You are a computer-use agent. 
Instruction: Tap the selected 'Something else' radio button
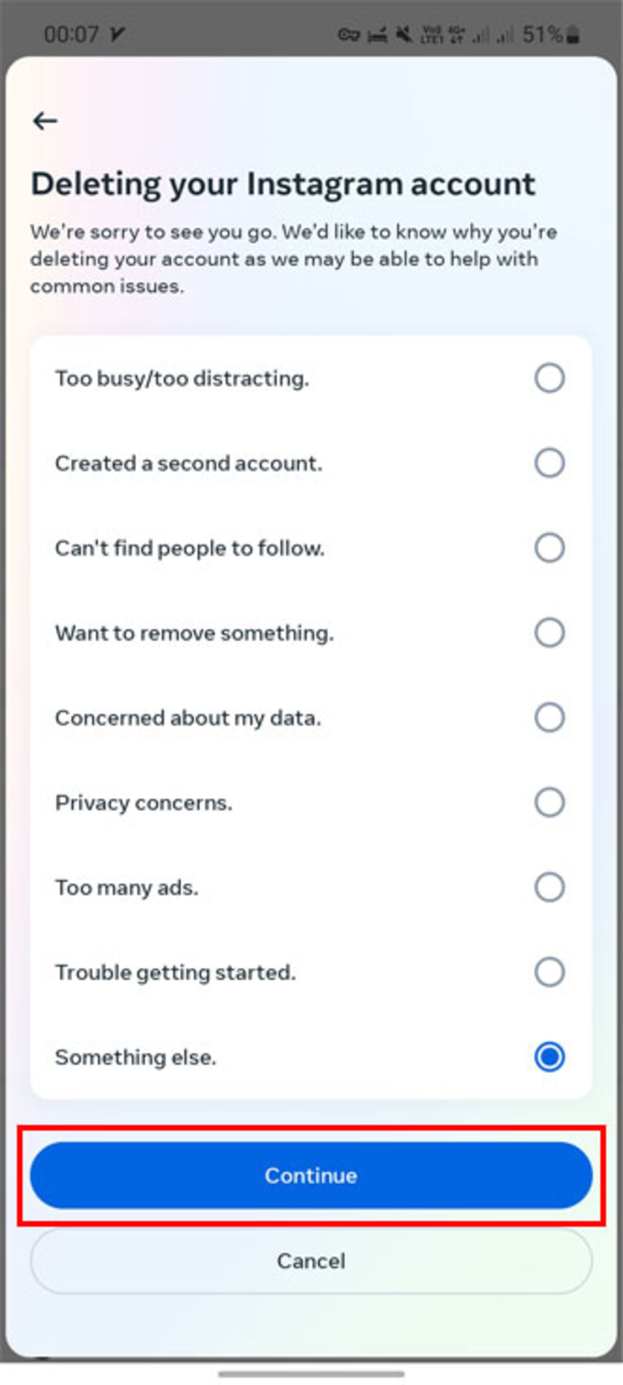pos(549,1057)
